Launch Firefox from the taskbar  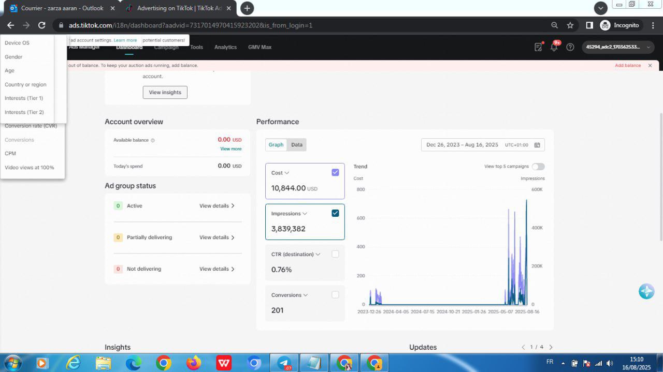pyautogui.click(x=194, y=363)
